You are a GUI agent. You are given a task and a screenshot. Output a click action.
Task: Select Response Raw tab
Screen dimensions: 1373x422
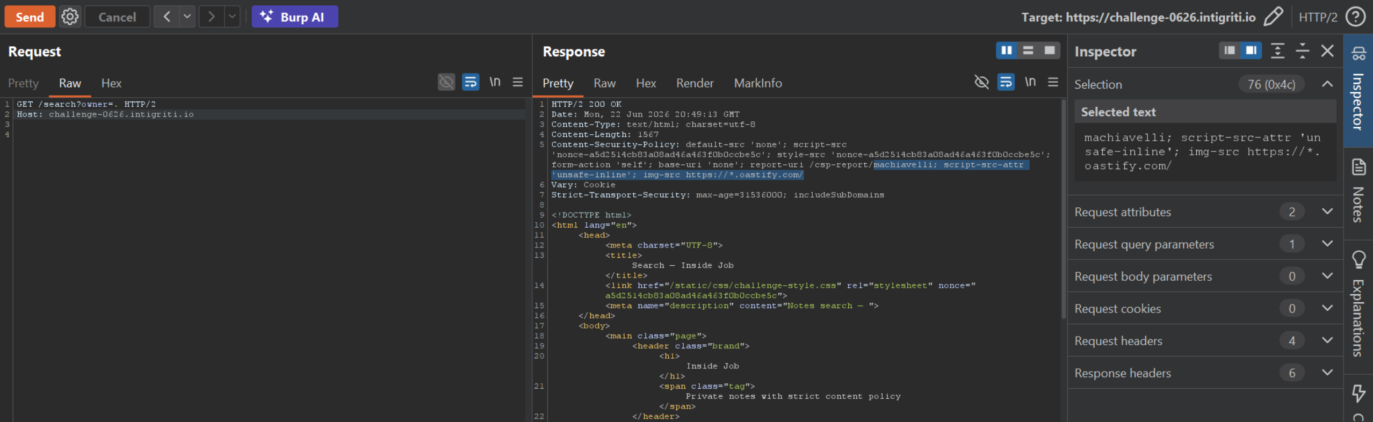pyautogui.click(x=604, y=83)
